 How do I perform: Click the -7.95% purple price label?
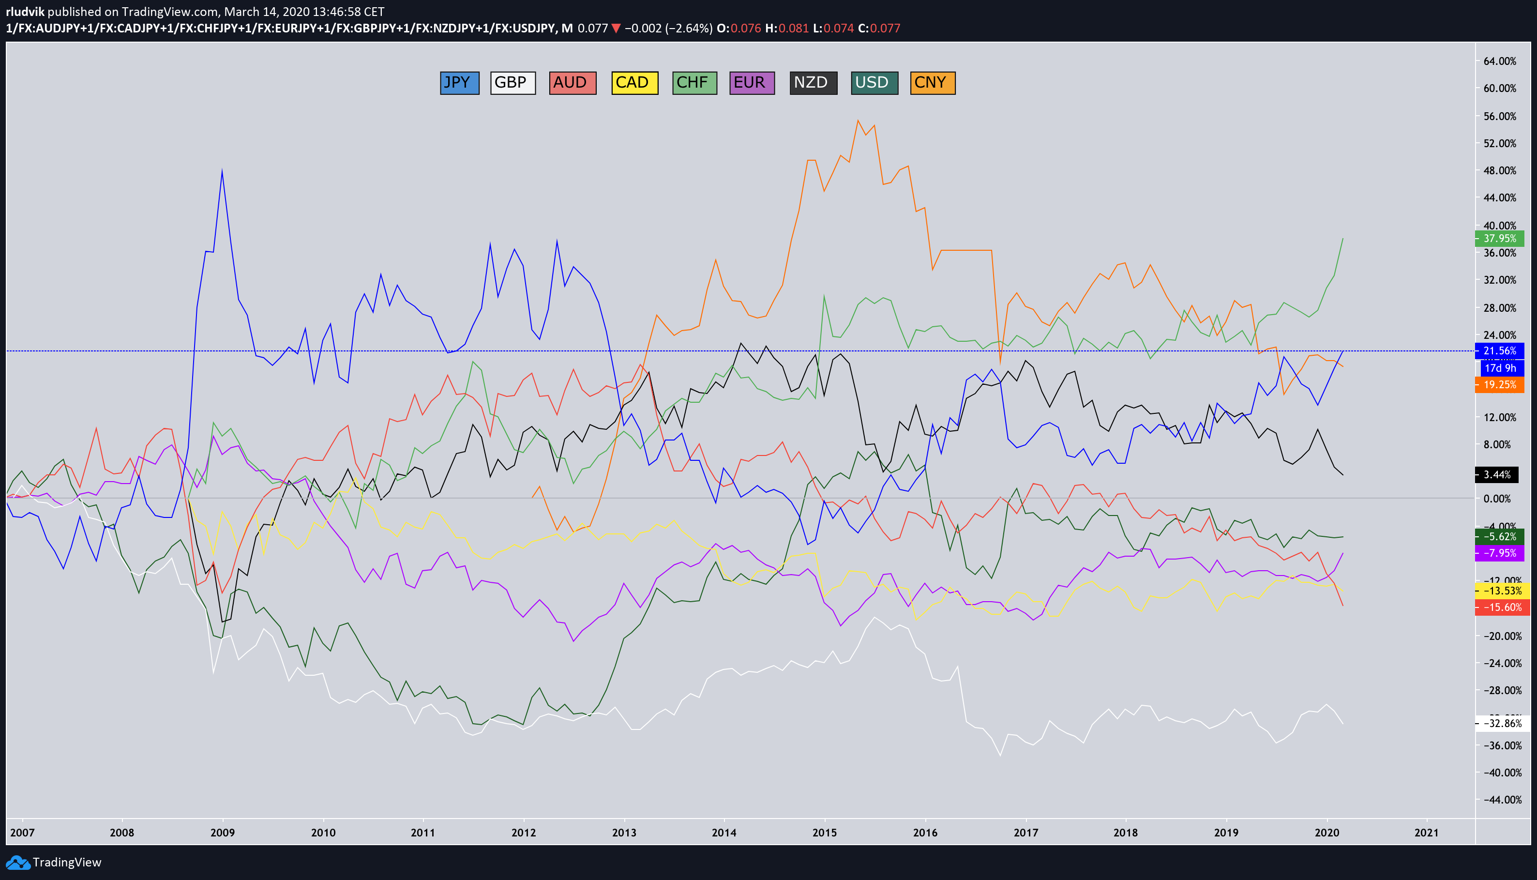click(x=1499, y=553)
